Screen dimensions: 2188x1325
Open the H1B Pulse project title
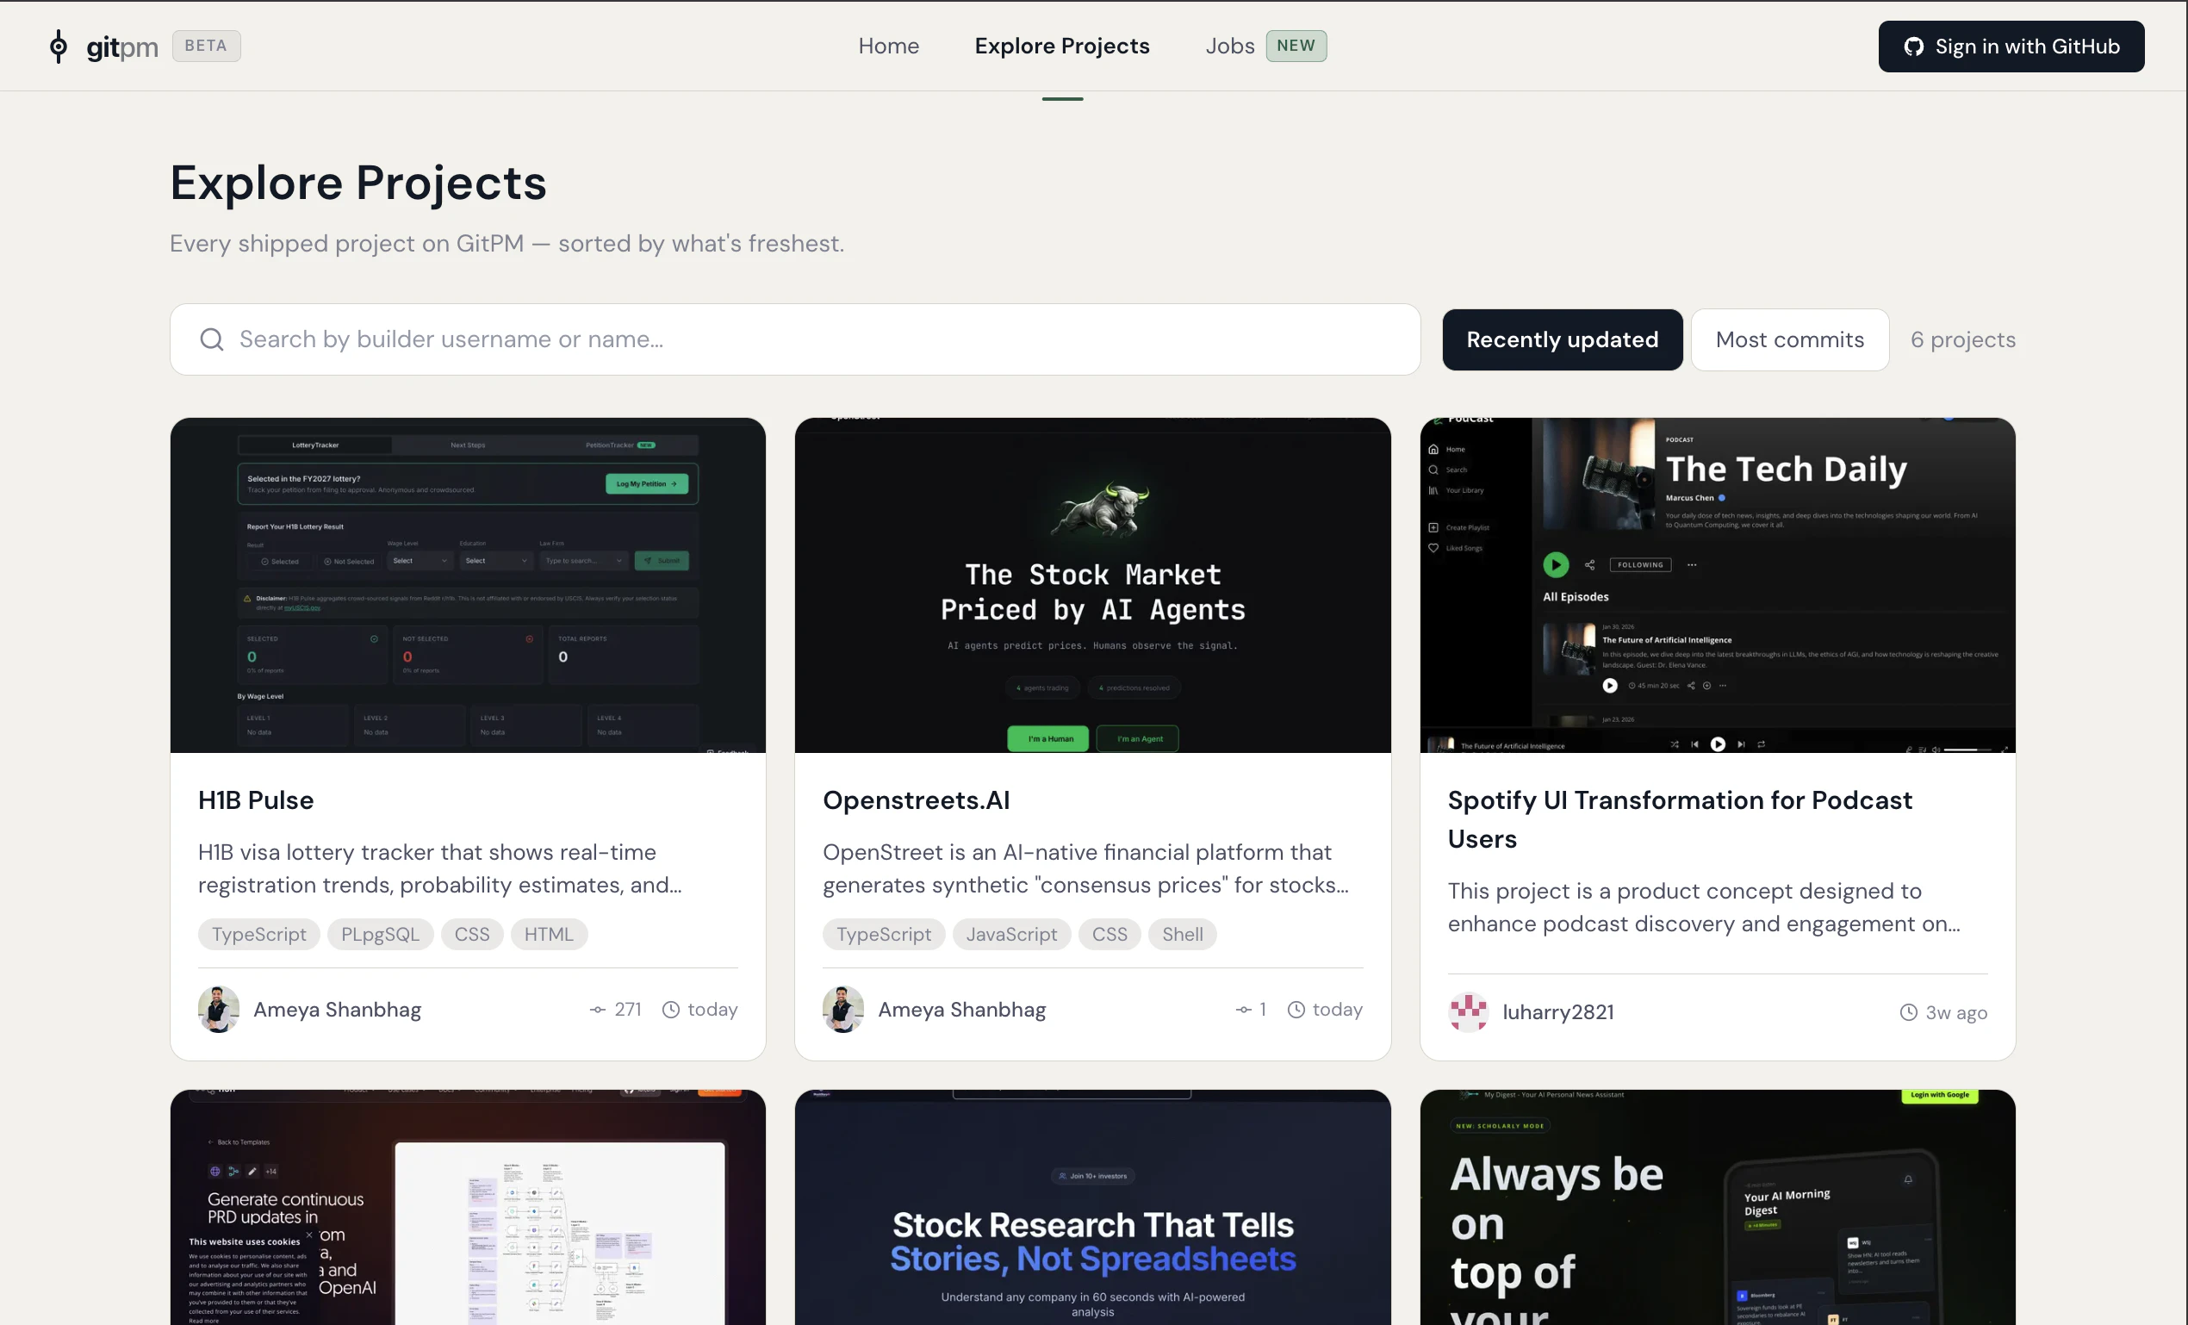coord(256,799)
